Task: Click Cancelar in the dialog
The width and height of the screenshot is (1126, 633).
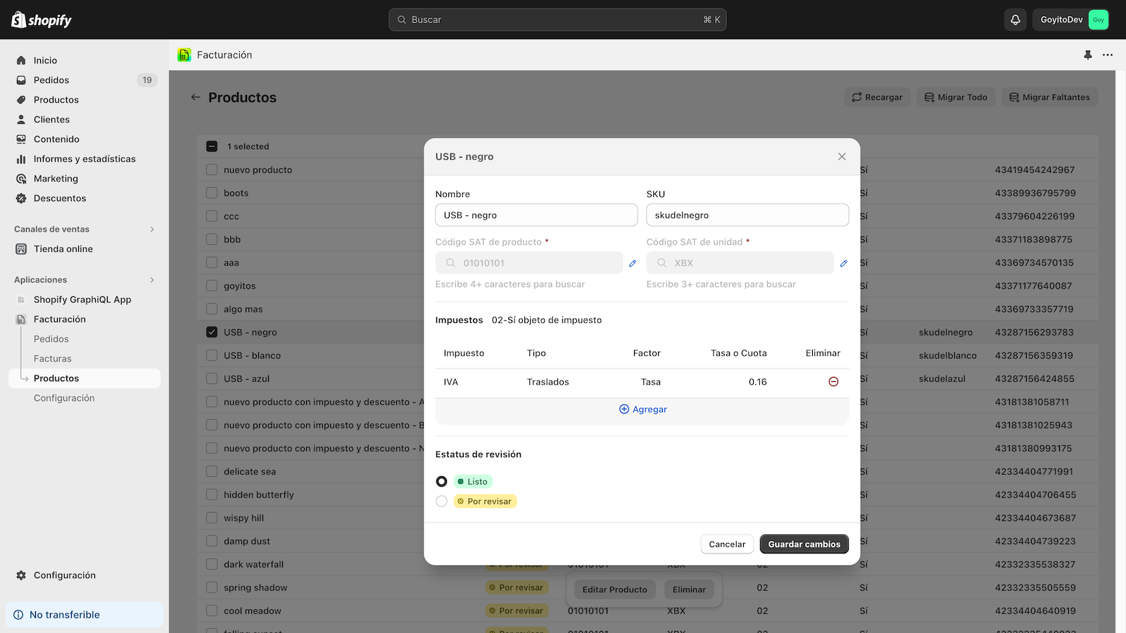Action: coord(727,544)
